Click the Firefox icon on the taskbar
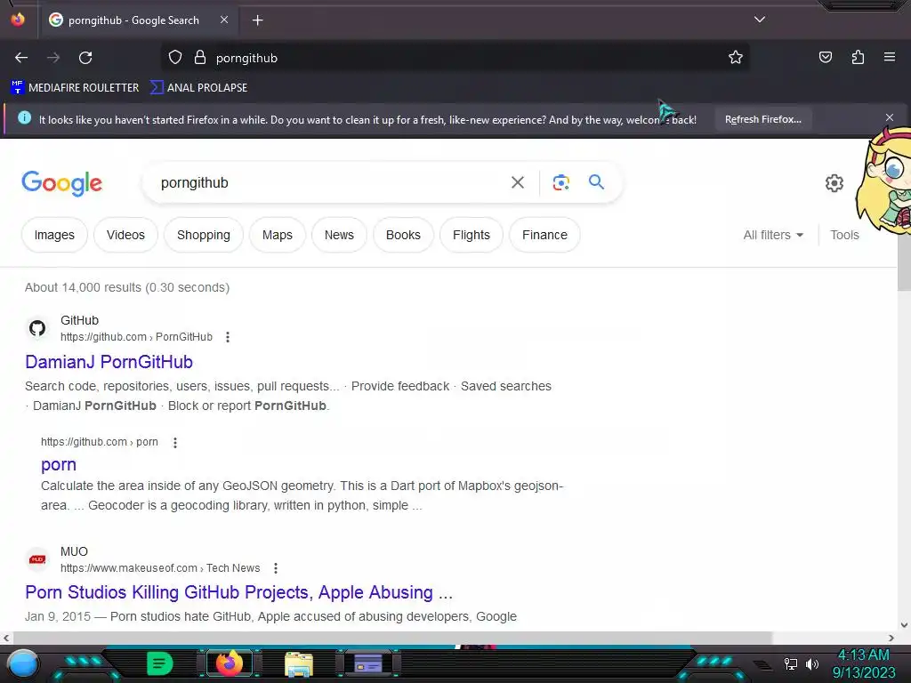Image resolution: width=911 pixels, height=683 pixels. 229,663
